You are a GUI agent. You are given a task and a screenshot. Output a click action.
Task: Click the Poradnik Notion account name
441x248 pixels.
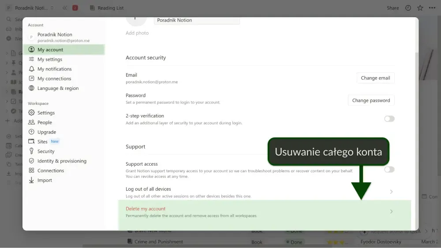(55, 34)
